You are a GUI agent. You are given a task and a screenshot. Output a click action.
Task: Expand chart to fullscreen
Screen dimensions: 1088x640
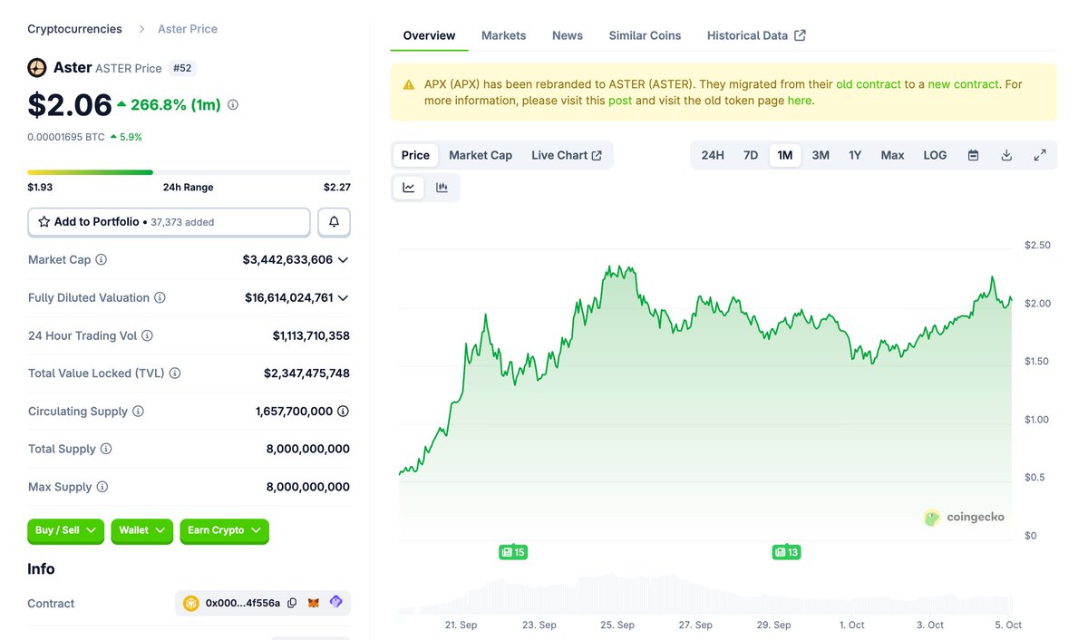pos(1040,155)
